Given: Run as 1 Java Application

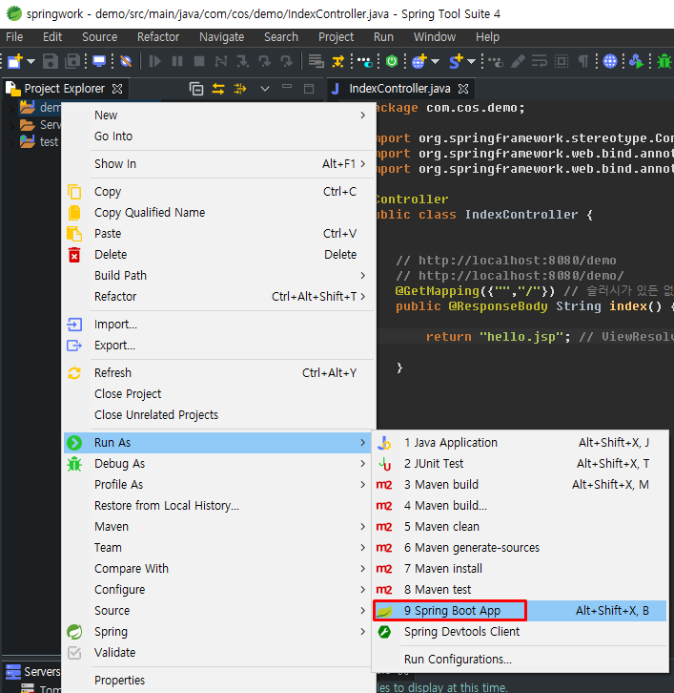Looking at the screenshot, I should click(520, 443).
